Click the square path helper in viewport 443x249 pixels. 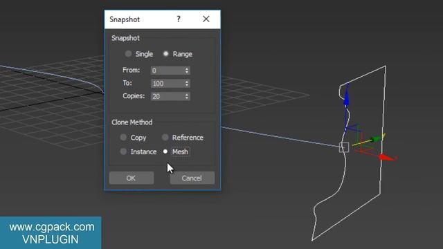[344, 147]
